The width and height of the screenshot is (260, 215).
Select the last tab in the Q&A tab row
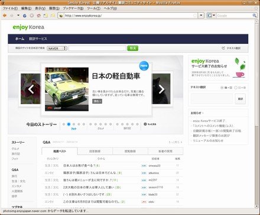tap(165, 151)
